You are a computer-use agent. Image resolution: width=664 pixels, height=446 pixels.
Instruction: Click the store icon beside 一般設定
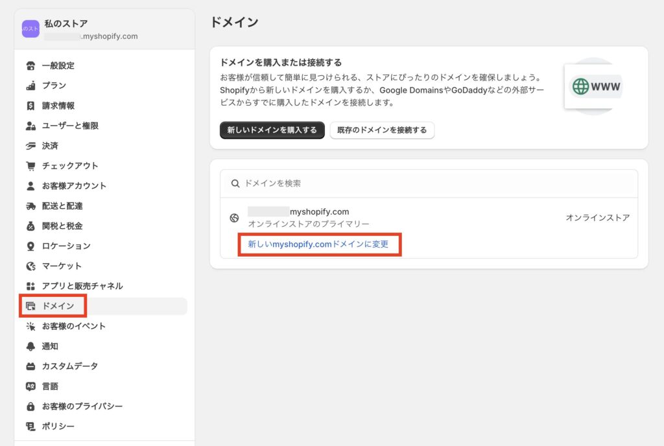[x=30, y=65]
